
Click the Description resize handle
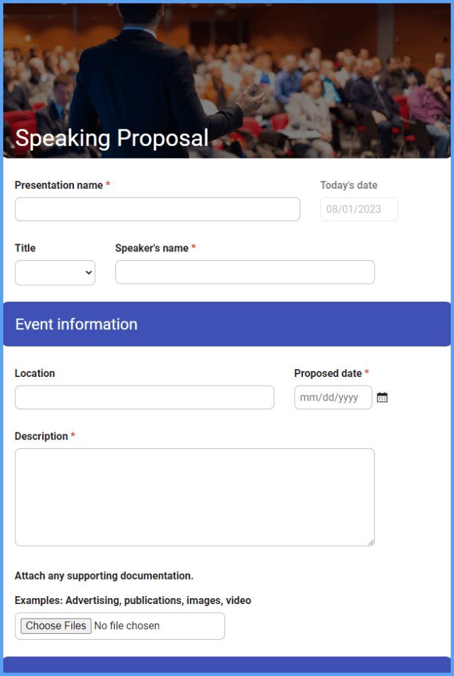coord(370,541)
